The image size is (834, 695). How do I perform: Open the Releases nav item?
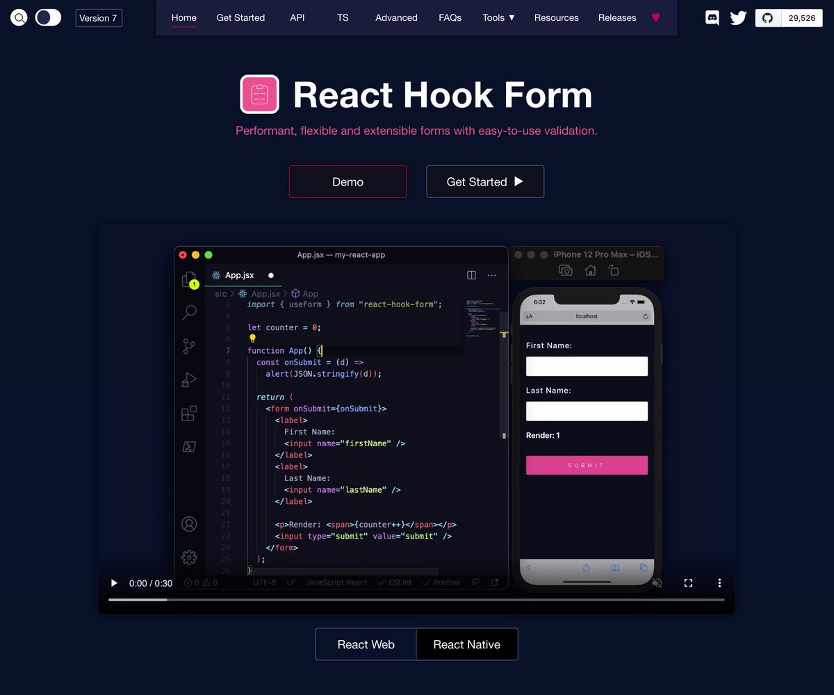(x=617, y=17)
